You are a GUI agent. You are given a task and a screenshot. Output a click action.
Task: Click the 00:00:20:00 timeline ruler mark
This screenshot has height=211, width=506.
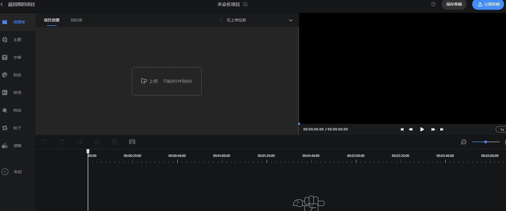click(132, 156)
